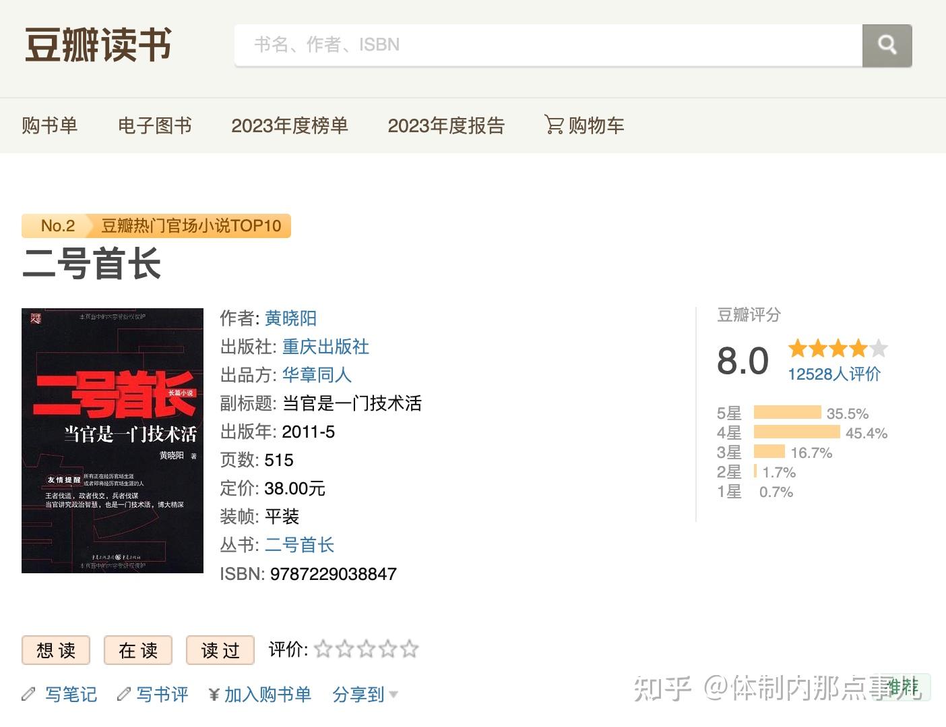946x727 pixels.
Task: Rate the book five stars
Action: click(x=410, y=649)
